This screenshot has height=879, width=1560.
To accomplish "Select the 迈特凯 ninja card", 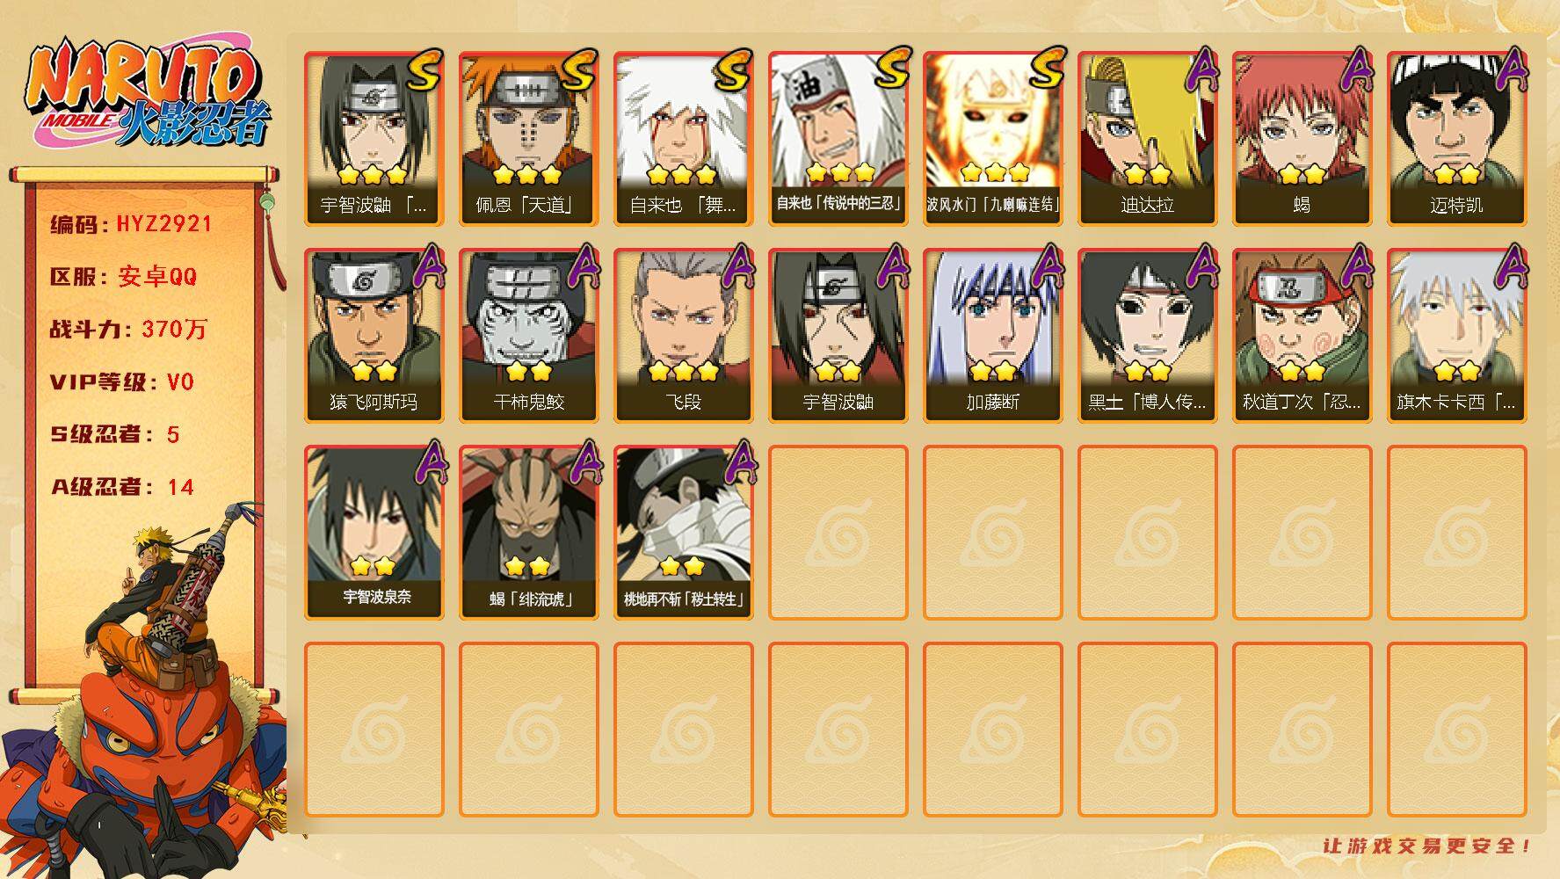I will (x=1456, y=139).
